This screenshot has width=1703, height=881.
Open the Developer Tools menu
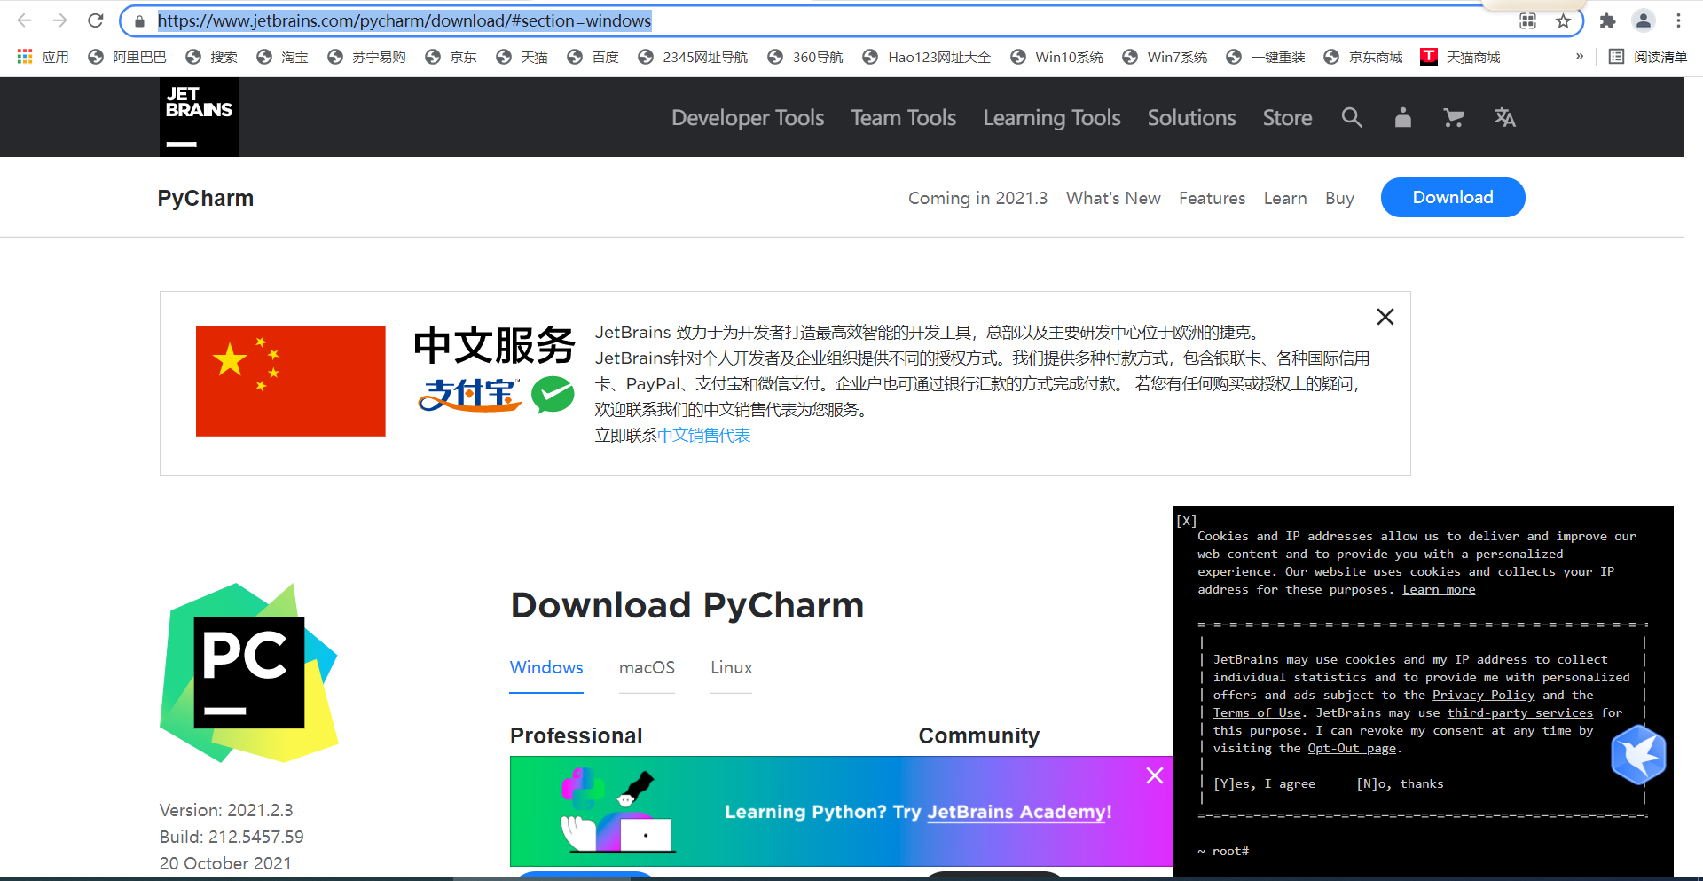(x=748, y=118)
